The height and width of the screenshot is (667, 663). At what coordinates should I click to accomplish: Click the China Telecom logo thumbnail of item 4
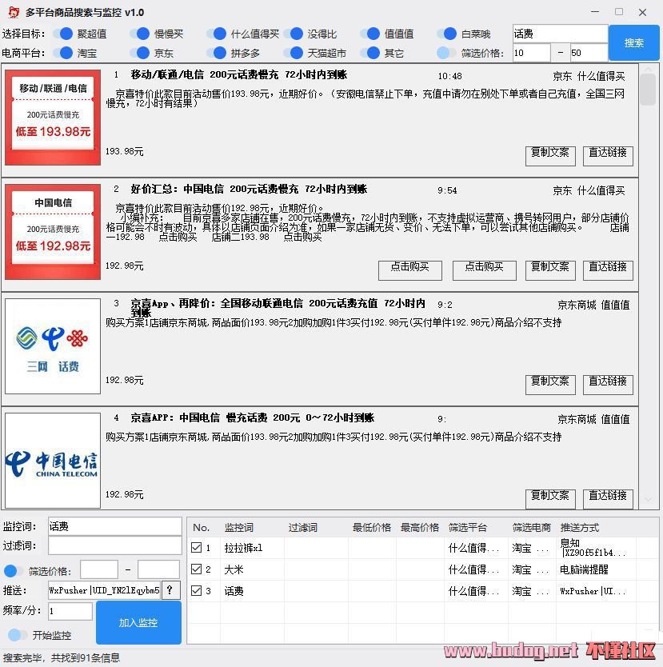(53, 461)
